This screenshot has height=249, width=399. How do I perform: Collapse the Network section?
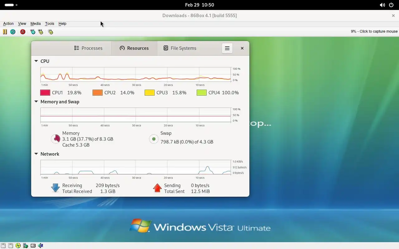(x=36, y=154)
